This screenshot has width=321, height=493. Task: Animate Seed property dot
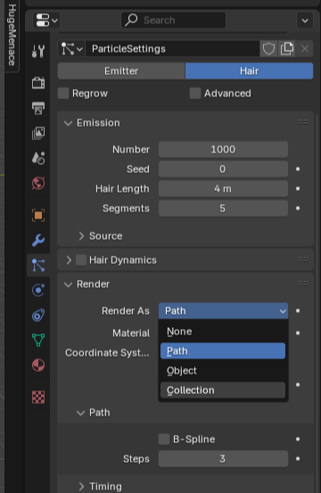click(x=298, y=168)
